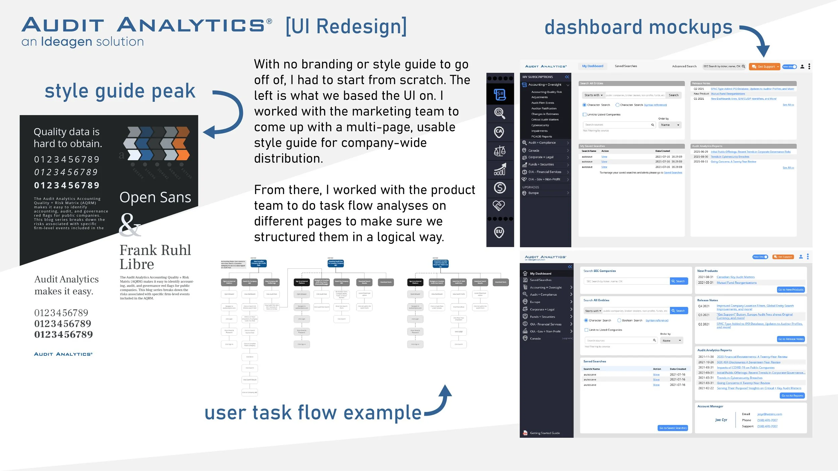Select Character Search radio in lower mockup
The image size is (838, 471).
pyautogui.click(x=586, y=320)
